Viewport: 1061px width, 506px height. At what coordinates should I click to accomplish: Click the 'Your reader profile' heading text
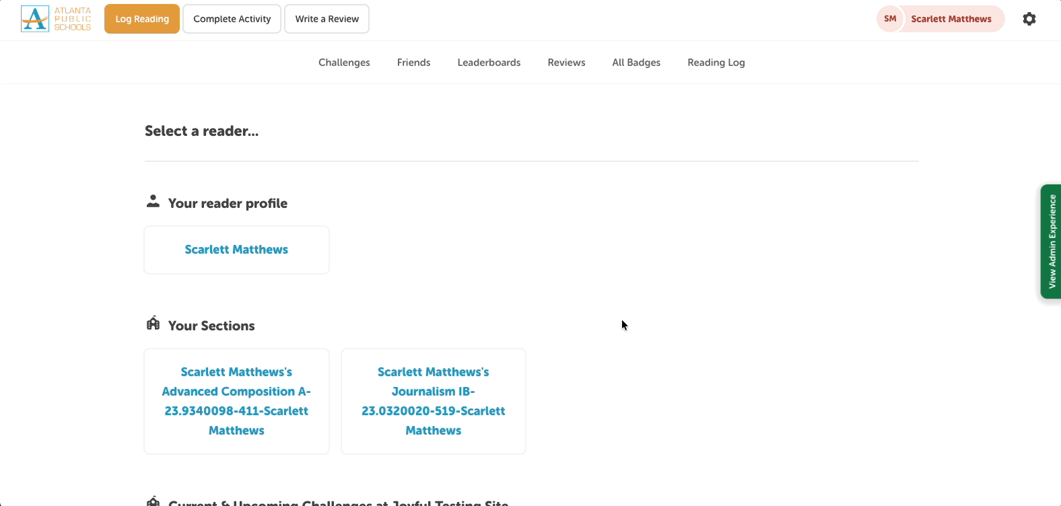tap(228, 203)
